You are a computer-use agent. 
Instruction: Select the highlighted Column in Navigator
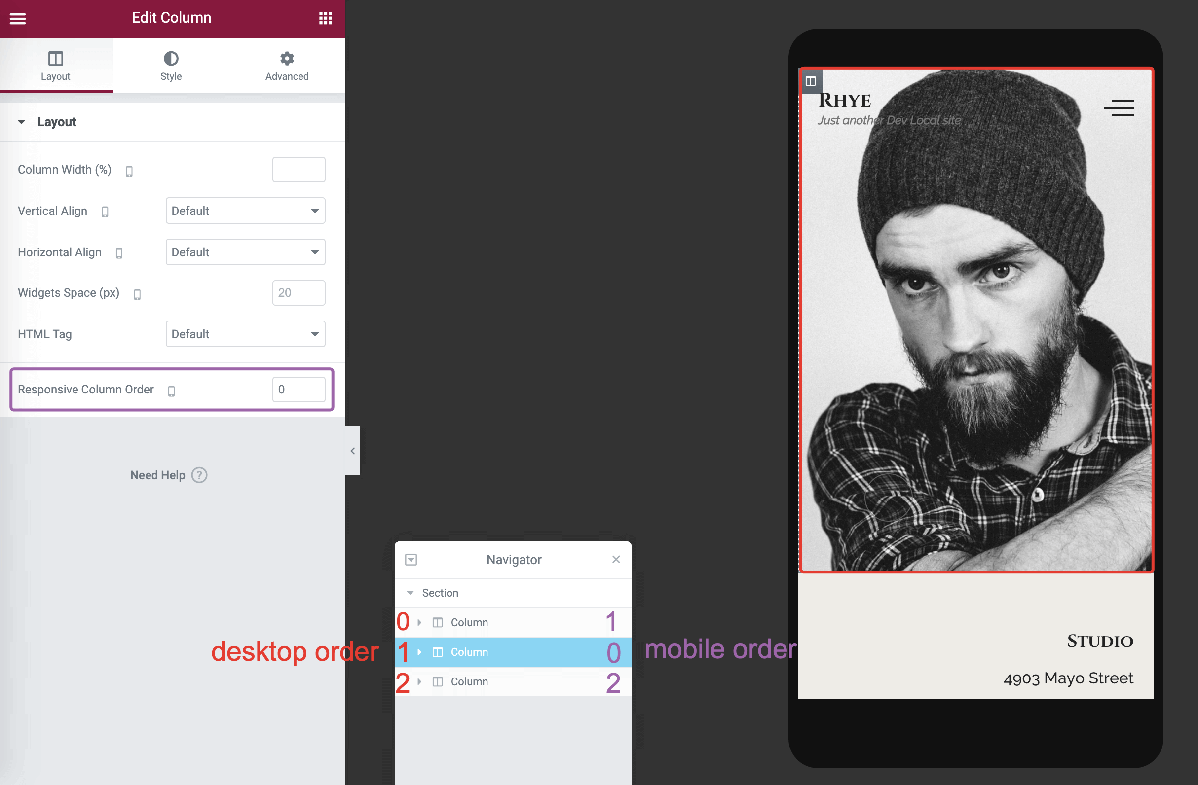469,652
